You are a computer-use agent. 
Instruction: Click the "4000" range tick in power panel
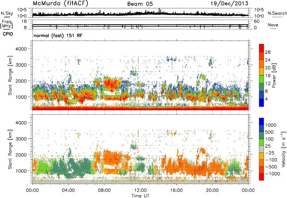[x=21, y=49]
